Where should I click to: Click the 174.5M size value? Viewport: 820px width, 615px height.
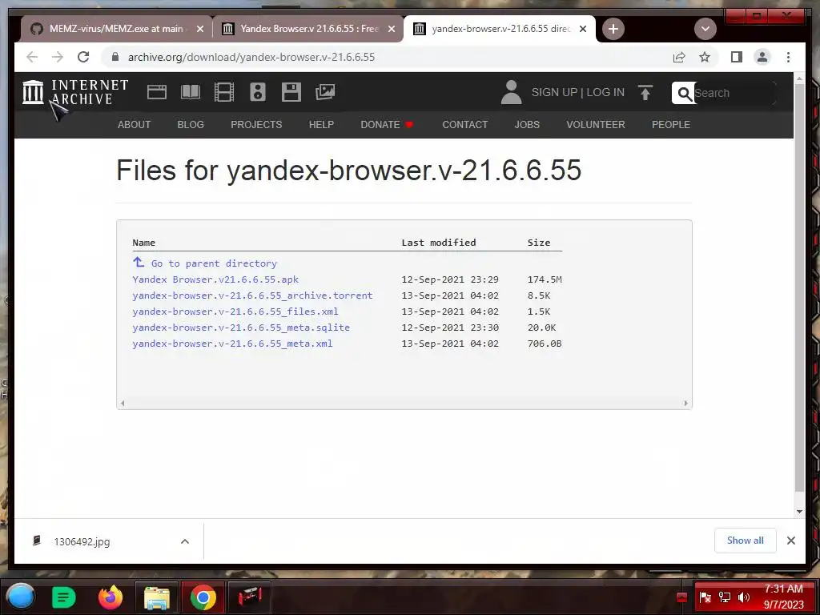point(545,279)
